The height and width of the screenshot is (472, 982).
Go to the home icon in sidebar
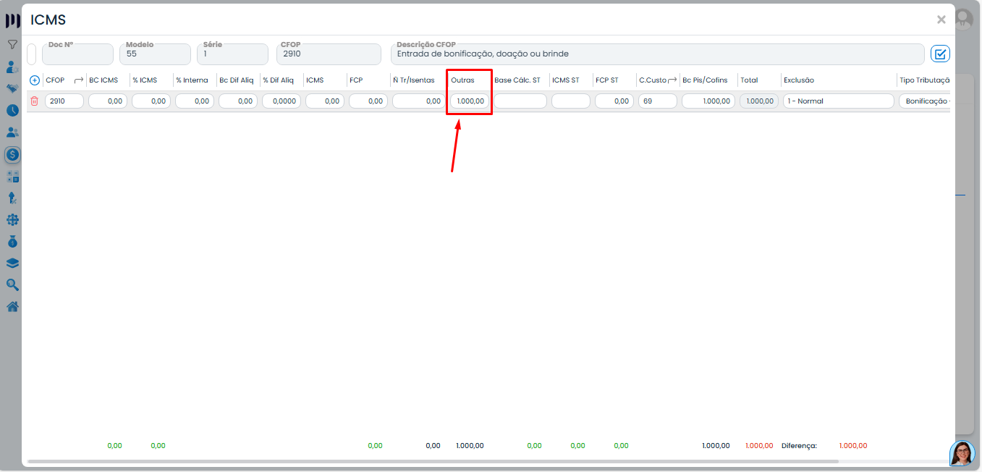point(12,306)
